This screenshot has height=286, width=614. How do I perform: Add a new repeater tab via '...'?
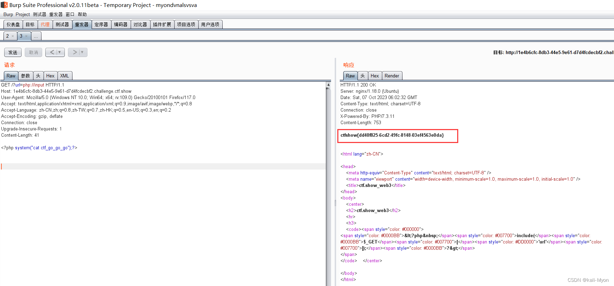[x=36, y=36]
